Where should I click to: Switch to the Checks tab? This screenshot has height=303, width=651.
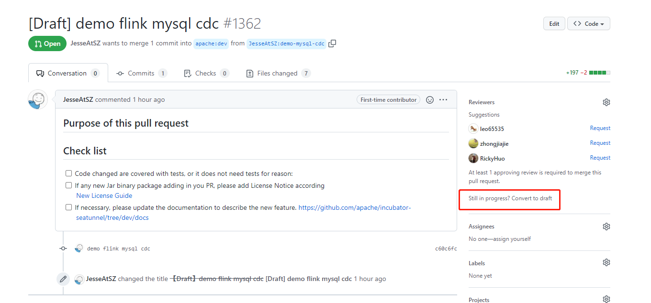[206, 73]
